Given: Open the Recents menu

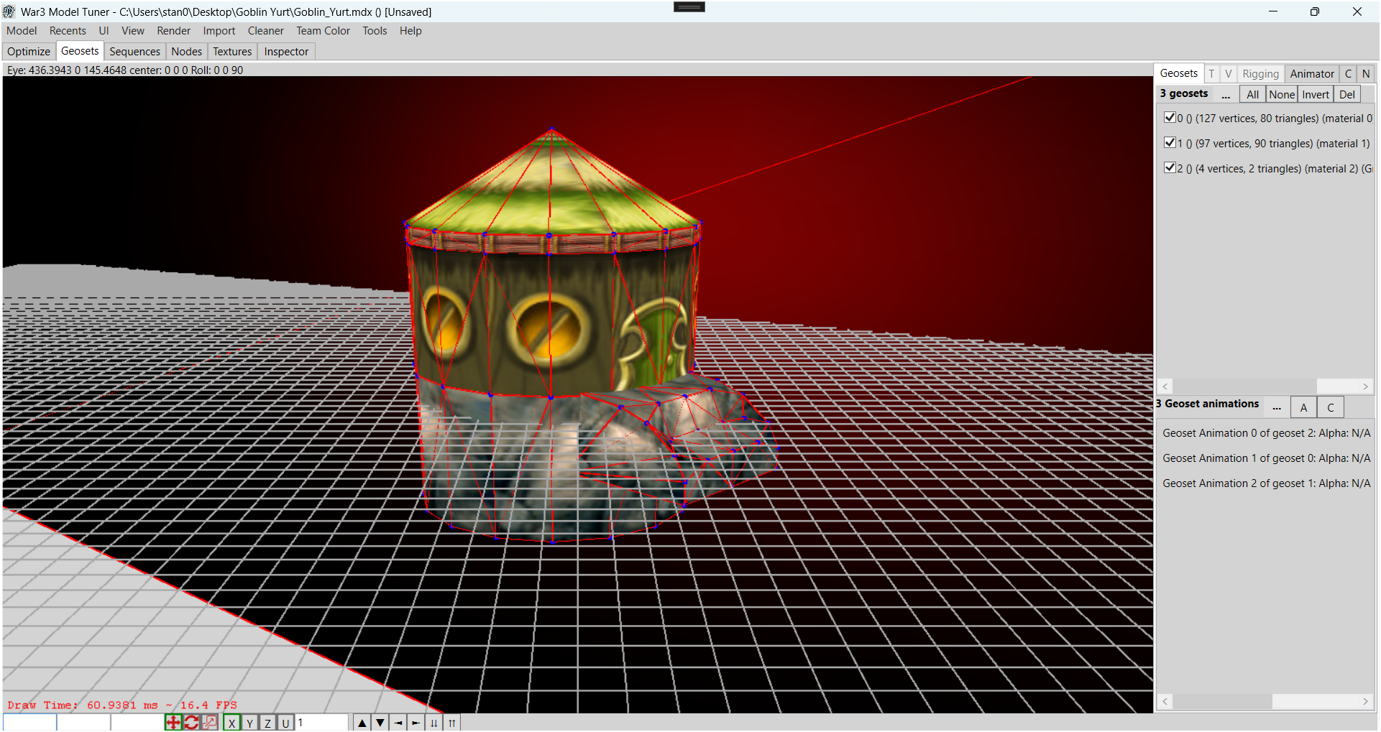Looking at the screenshot, I should (x=68, y=31).
